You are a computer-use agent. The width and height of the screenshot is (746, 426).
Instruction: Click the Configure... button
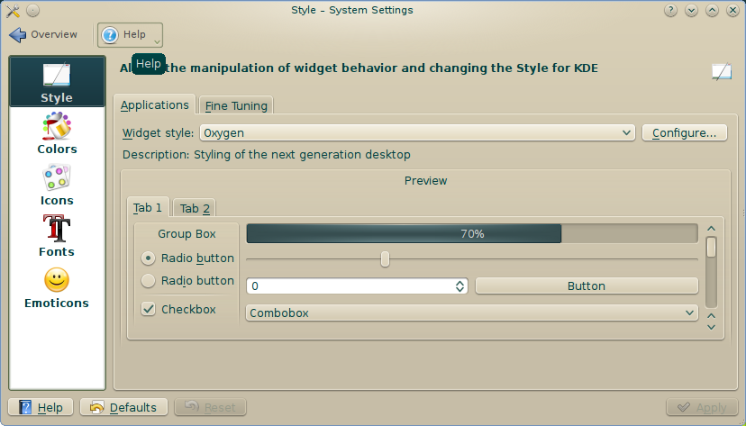(x=684, y=132)
